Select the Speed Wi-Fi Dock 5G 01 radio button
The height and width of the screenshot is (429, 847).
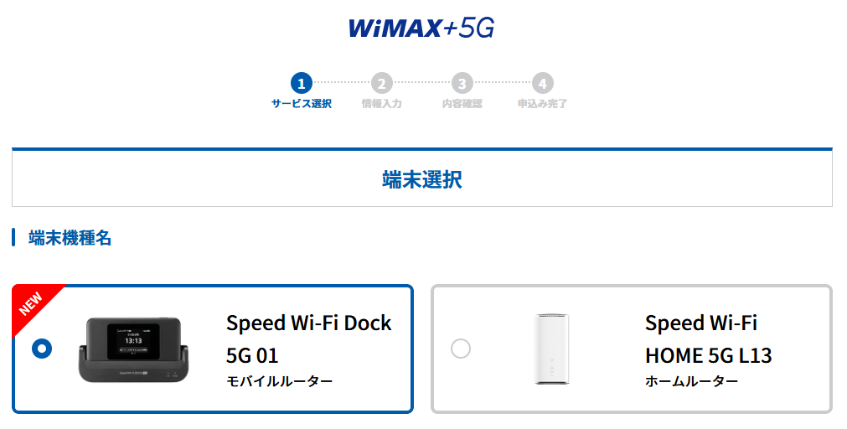click(42, 349)
